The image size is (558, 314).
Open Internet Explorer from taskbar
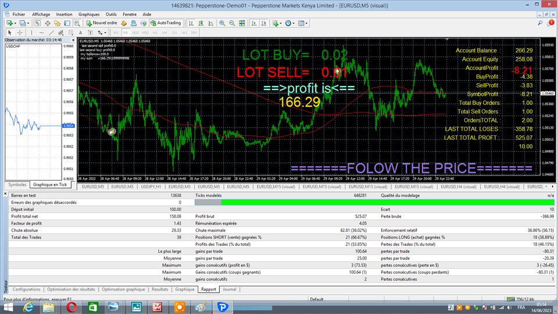click(x=28, y=307)
